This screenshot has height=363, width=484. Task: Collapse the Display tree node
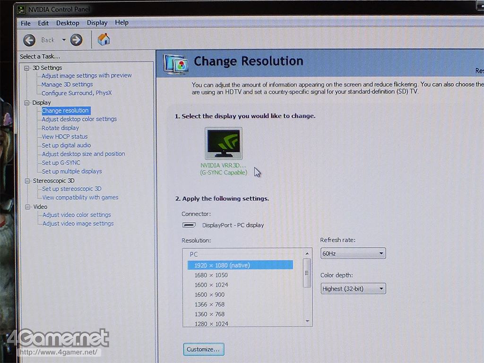(x=27, y=103)
